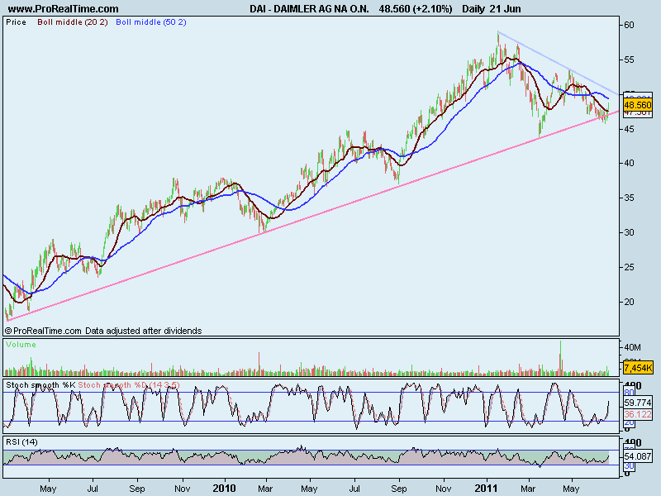Click the 25 label on the price axis
This screenshot has width=661, height=496.
tap(629, 267)
